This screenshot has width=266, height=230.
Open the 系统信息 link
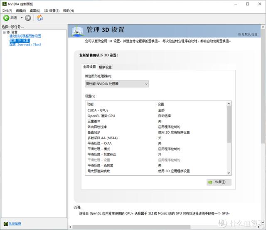15,224
